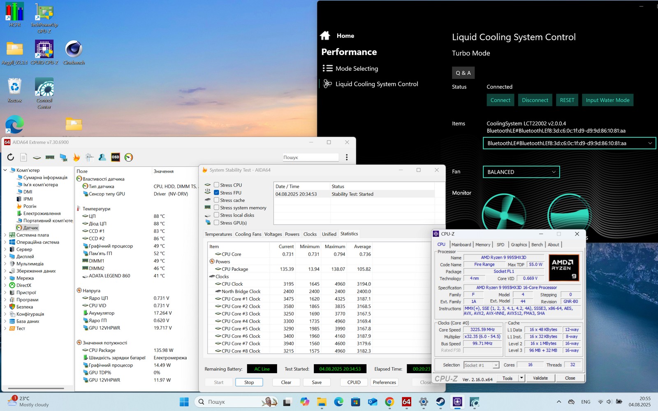Click the Q & A button
This screenshot has width=658, height=411.
click(x=463, y=73)
